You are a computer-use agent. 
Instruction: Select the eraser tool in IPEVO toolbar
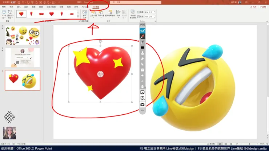142,59
